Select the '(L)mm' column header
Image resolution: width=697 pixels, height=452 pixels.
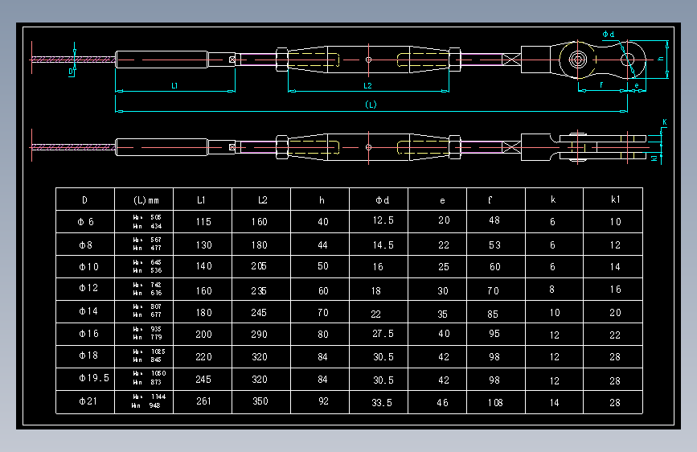(x=146, y=200)
